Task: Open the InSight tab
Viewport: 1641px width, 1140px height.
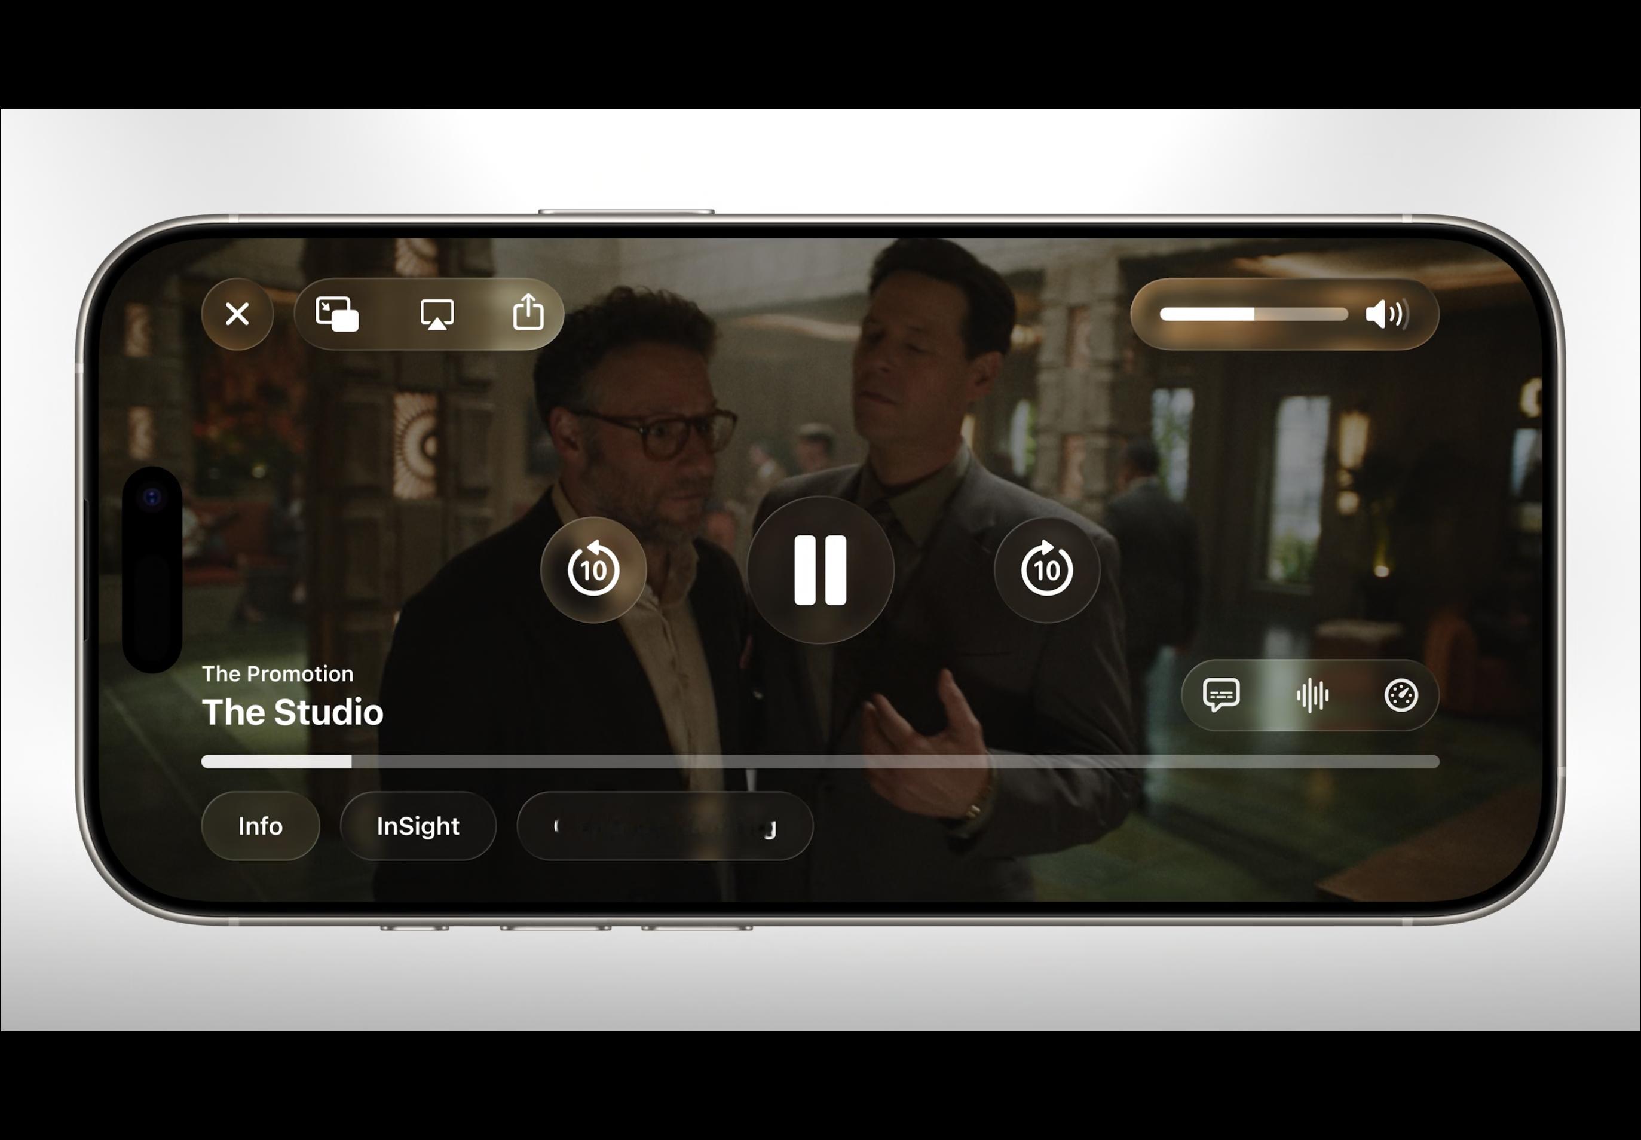Action: point(418,826)
